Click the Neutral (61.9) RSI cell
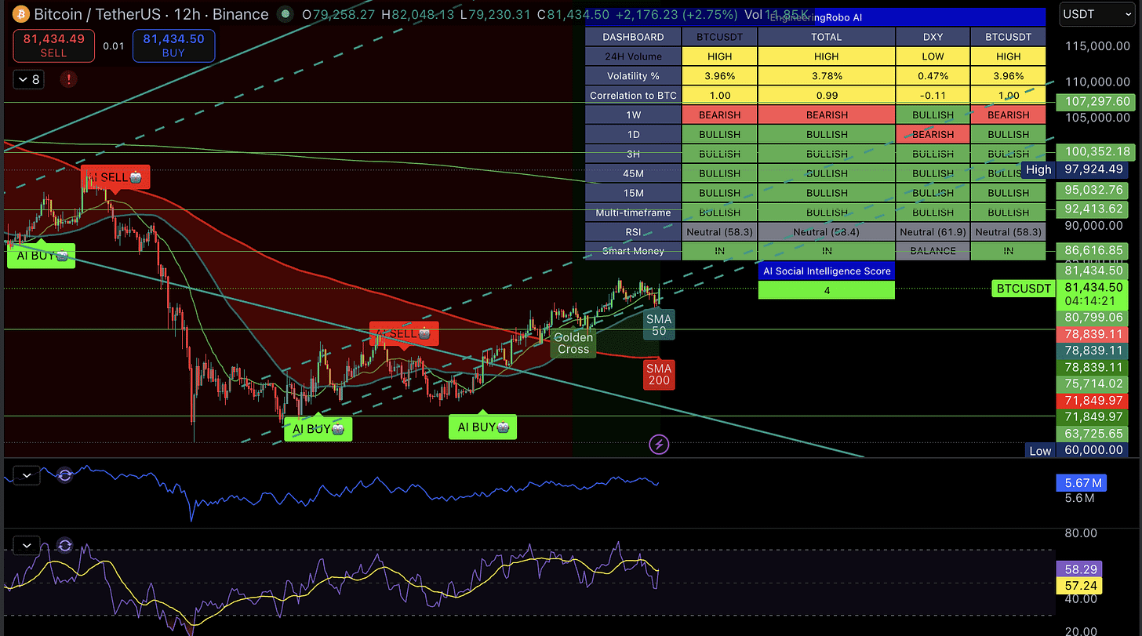 coord(933,231)
